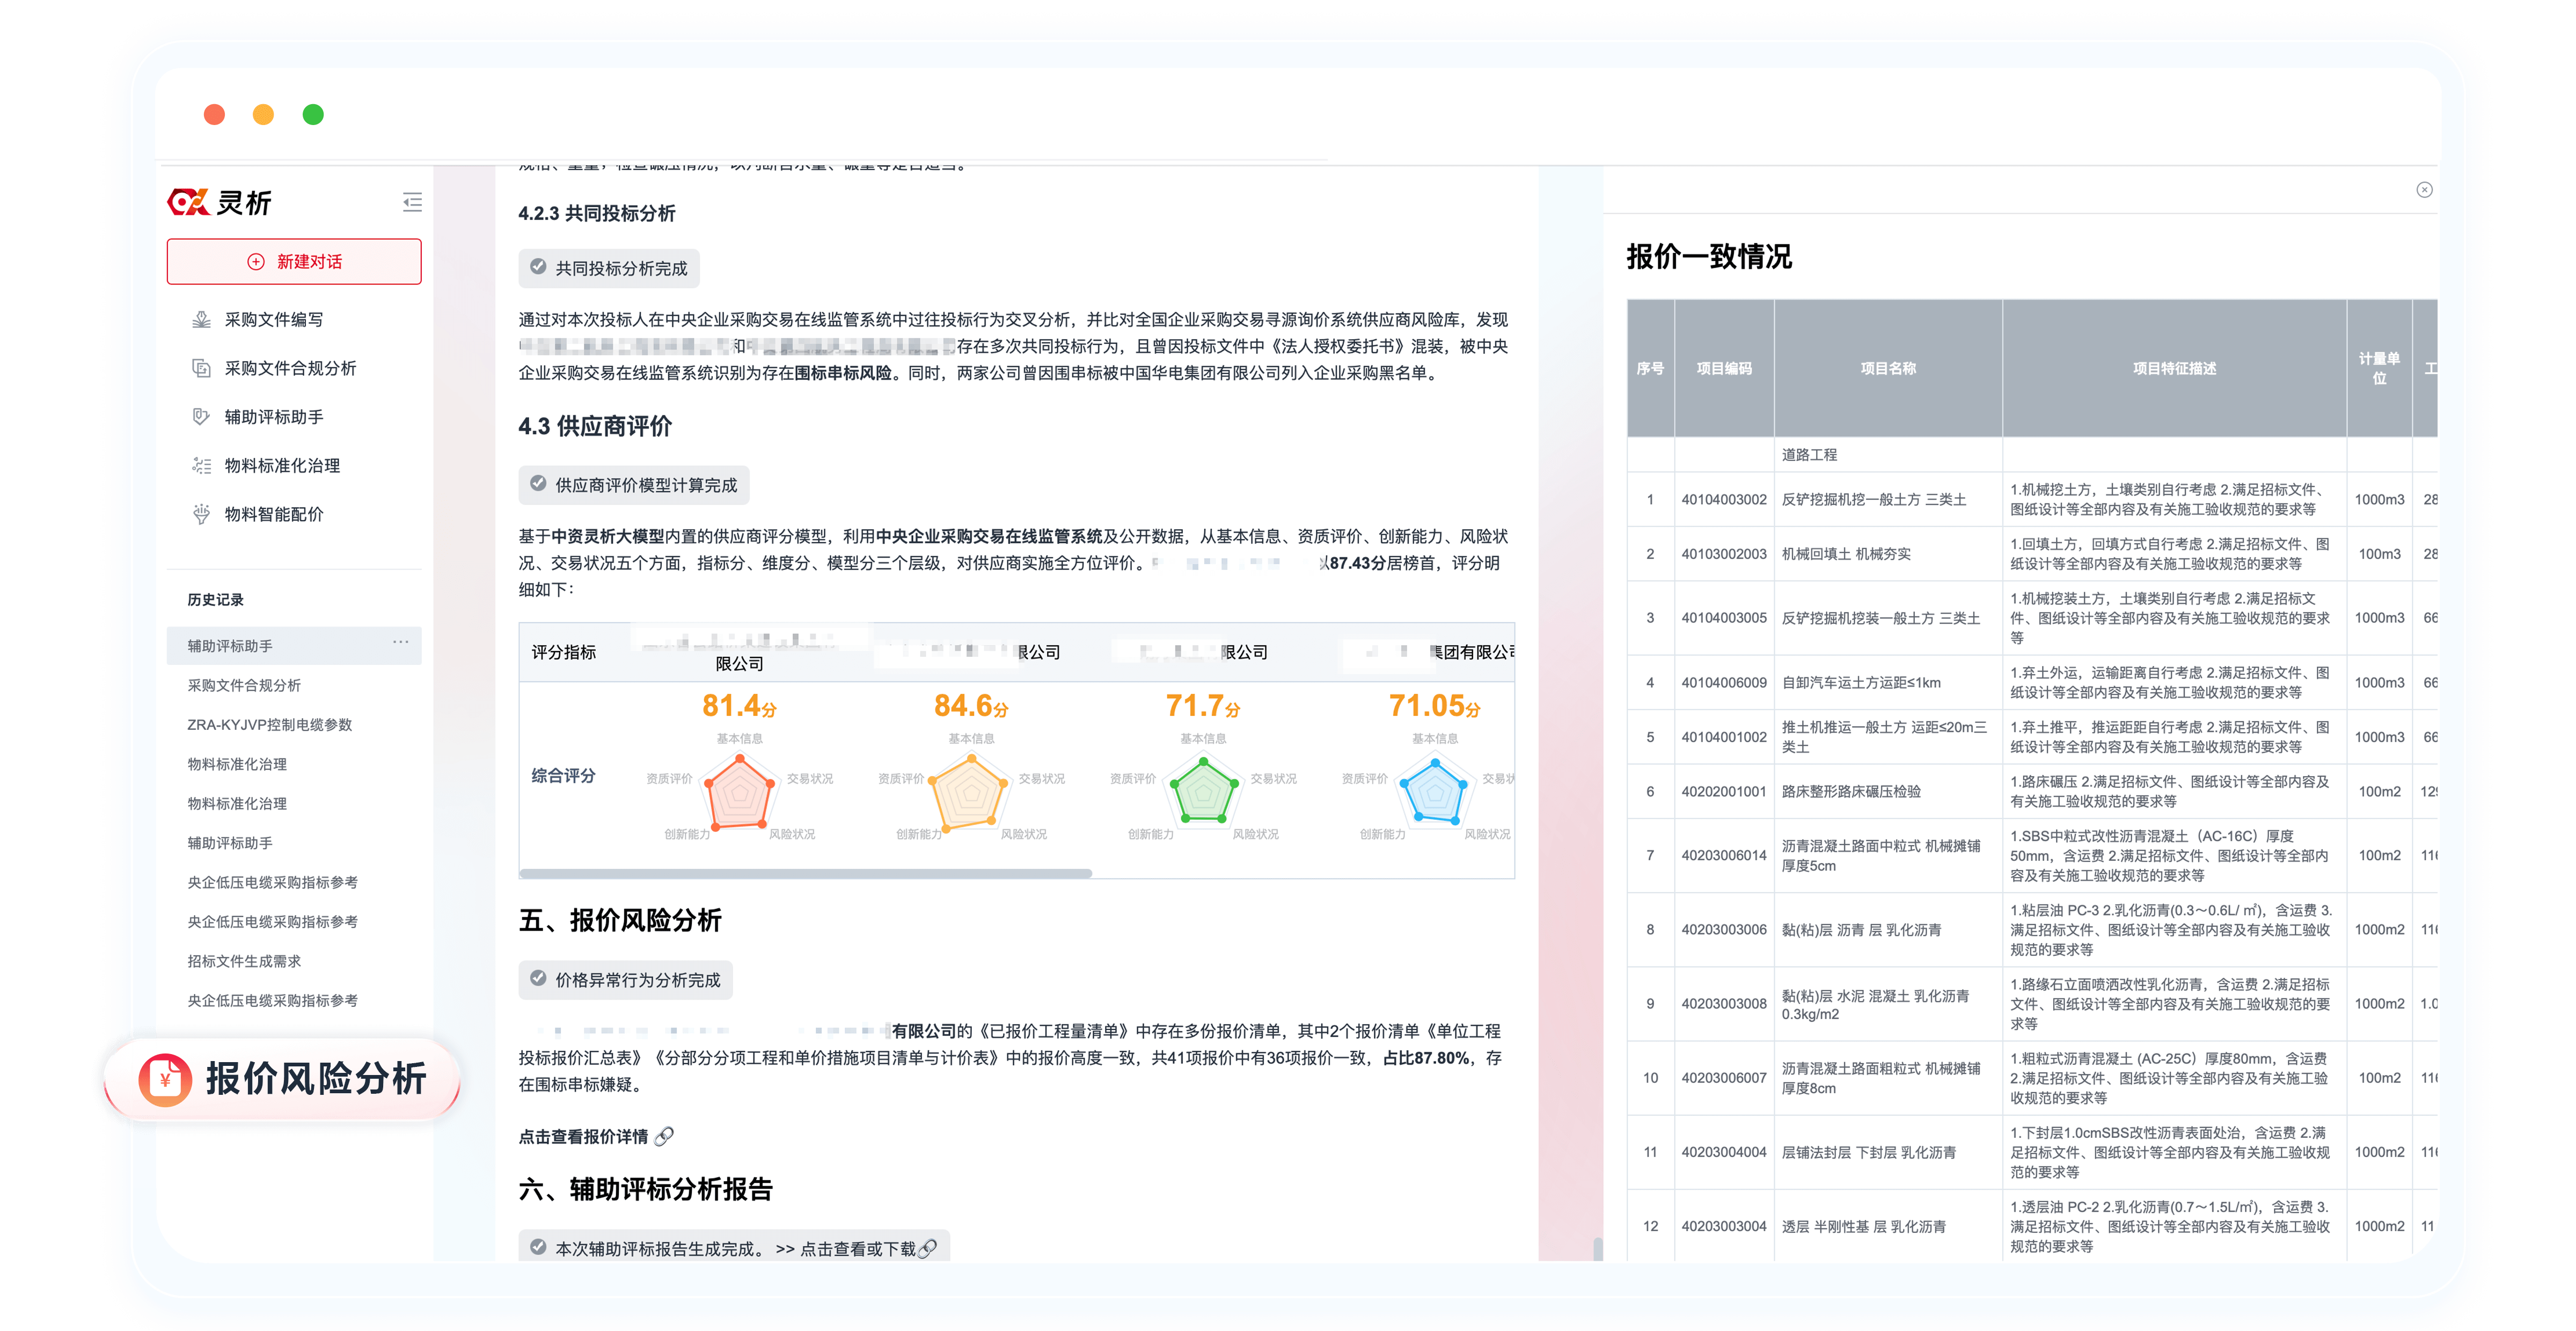Click cell 40104003002 in the table

click(x=1724, y=499)
